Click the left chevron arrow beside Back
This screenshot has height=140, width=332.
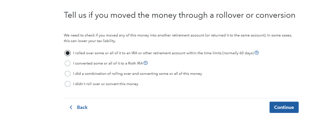71,107
